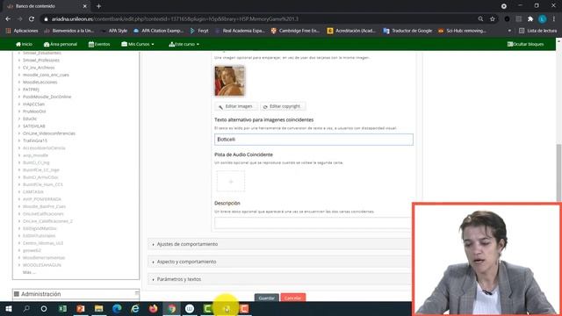Click the browser back arrow

click(8, 19)
